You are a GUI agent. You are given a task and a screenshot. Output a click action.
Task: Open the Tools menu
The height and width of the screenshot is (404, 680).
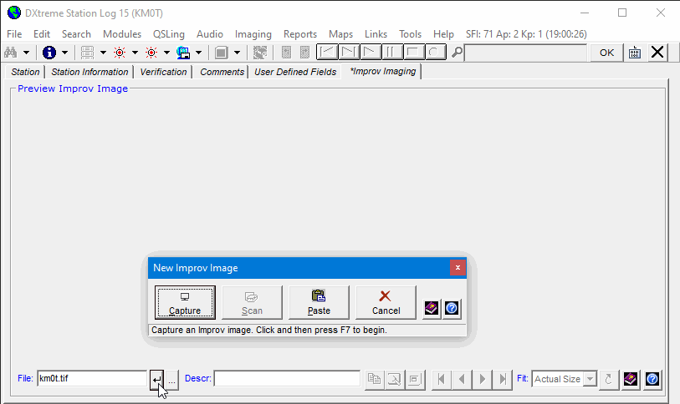[x=410, y=34]
